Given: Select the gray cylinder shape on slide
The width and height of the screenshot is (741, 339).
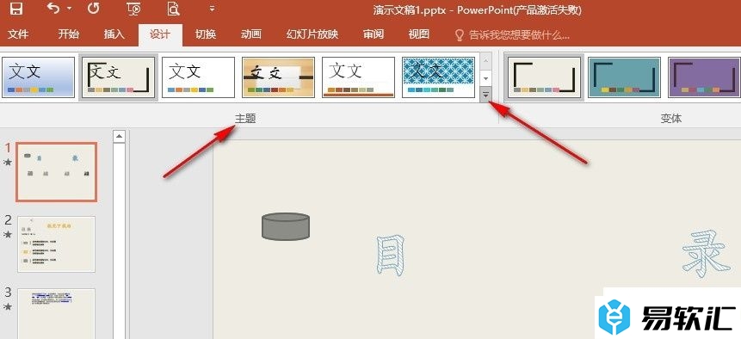Looking at the screenshot, I should pos(286,226).
